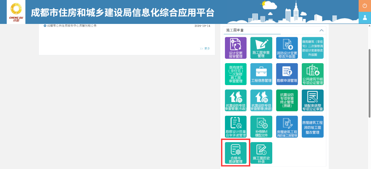The image size is (371, 169).
Task: Select 消防设计变更修改升版图 icon
Action: click(287, 48)
